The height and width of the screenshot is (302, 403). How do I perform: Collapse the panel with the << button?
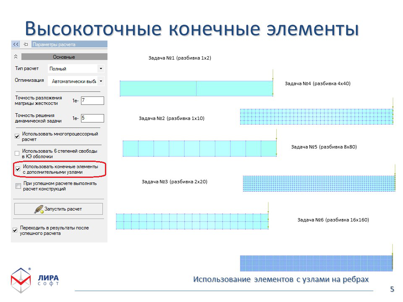(x=16, y=44)
